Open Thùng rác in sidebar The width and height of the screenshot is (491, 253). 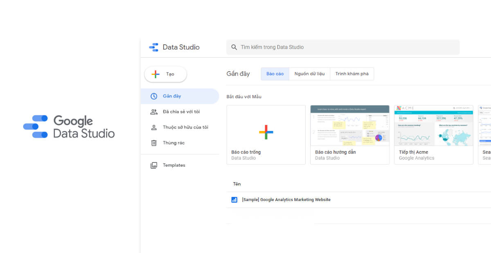point(180,143)
